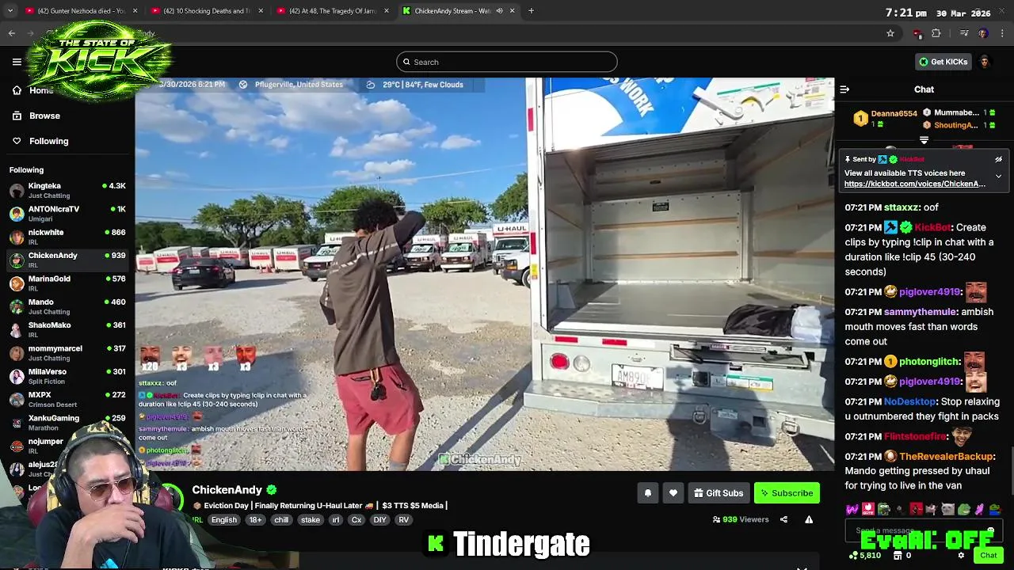
Task: Open Kingteka channel in sidebar
Action: pos(67,190)
